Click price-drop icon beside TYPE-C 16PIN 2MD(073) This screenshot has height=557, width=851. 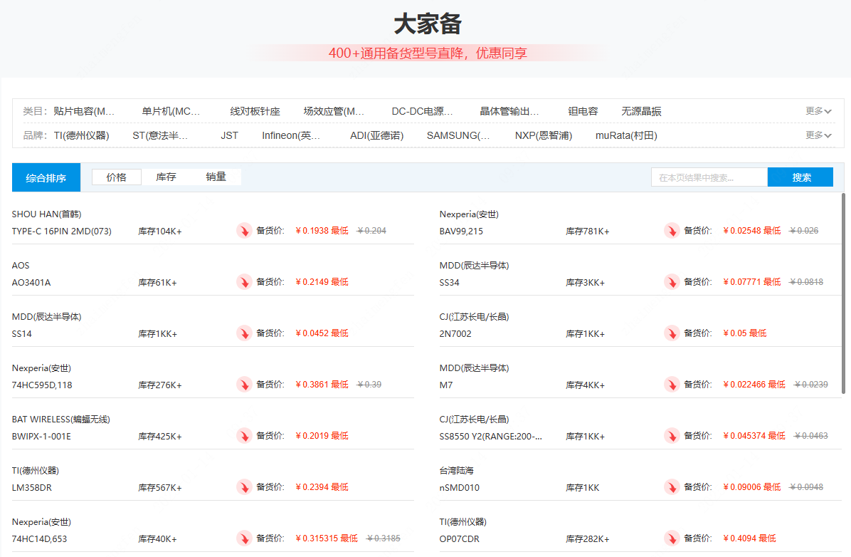244,231
